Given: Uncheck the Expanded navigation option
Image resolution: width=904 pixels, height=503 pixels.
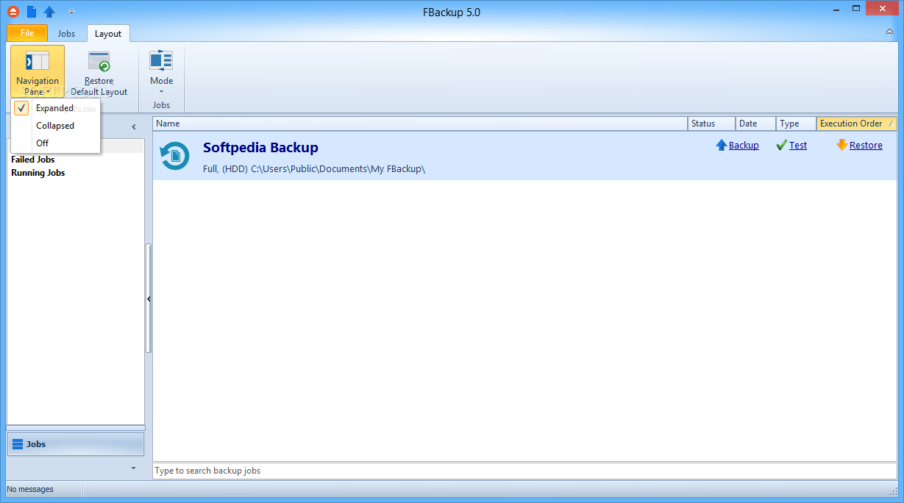Looking at the screenshot, I should click(x=21, y=107).
